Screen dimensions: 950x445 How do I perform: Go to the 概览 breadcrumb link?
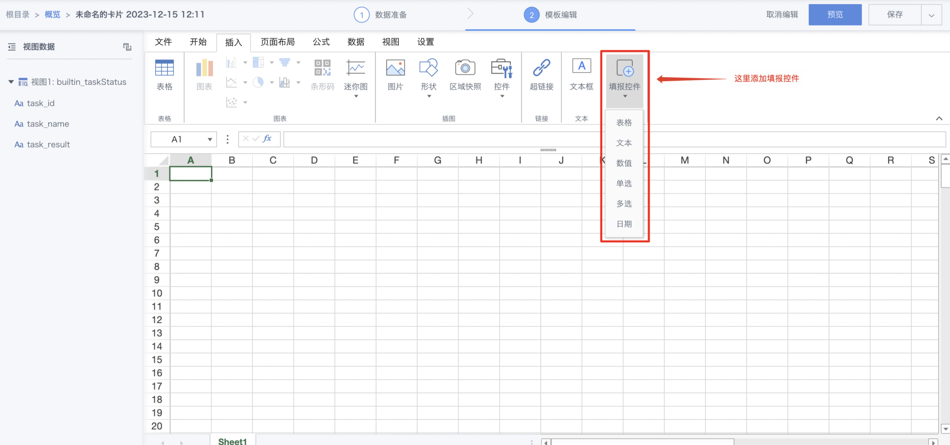pyautogui.click(x=52, y=15)
